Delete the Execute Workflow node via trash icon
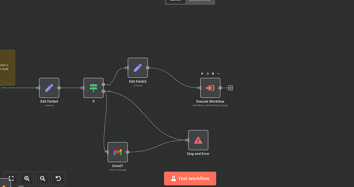The image size is (354, 187). 213,74
